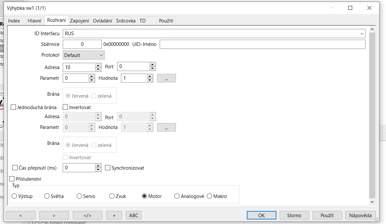Select the Servo type radio button
386x224 pixels.
coord(79,196)
